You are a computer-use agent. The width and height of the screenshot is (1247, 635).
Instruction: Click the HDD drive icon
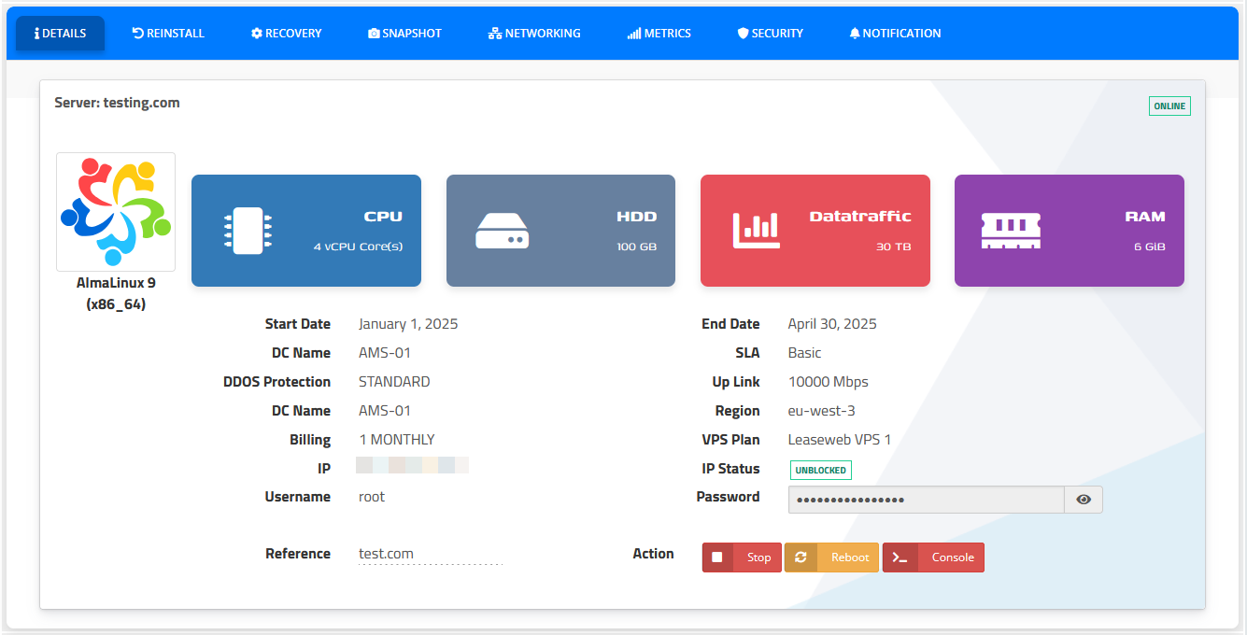pos(502,231)
